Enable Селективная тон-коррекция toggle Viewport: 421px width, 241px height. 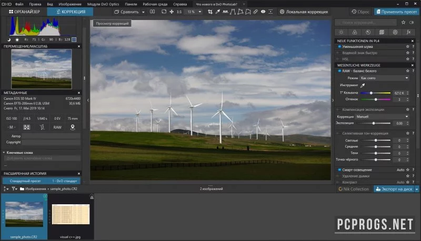(338, 133)
